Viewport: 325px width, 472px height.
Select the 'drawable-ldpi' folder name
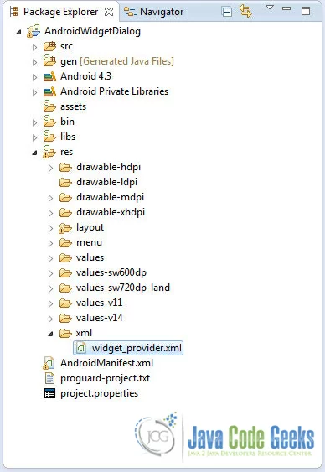[x=106, y=182]
